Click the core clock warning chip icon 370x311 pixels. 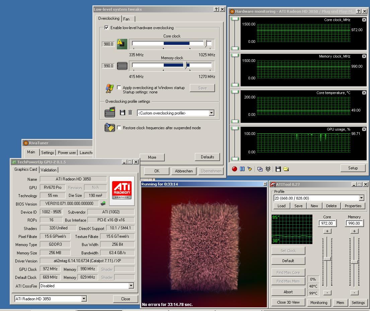pos(122,44)
